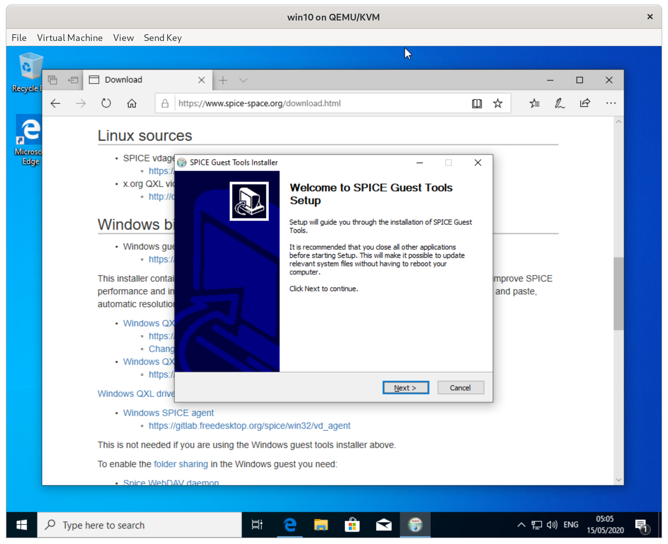
Task: Click the Home icon in Edge
Action: [131, 103]
